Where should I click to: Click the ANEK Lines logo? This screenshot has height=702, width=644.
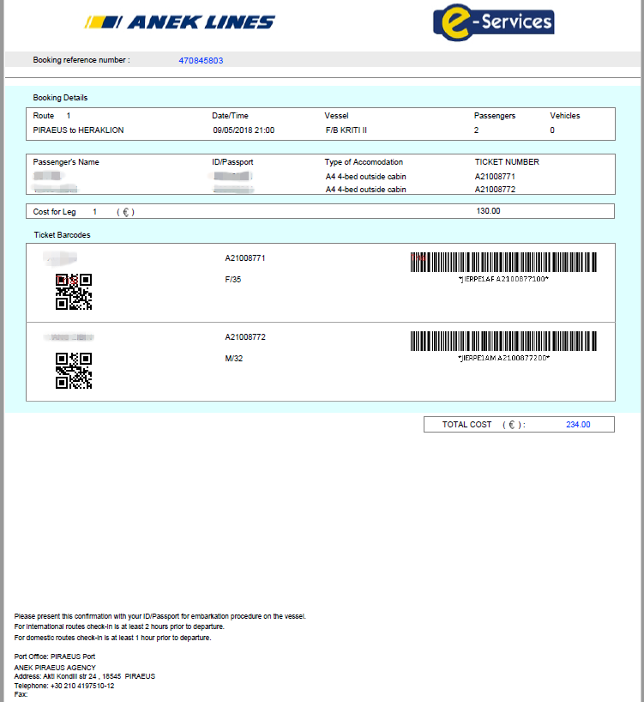[x=180, y=22]
